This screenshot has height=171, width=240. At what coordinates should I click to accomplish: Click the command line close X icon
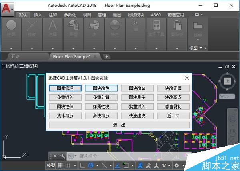coord(55,156)
